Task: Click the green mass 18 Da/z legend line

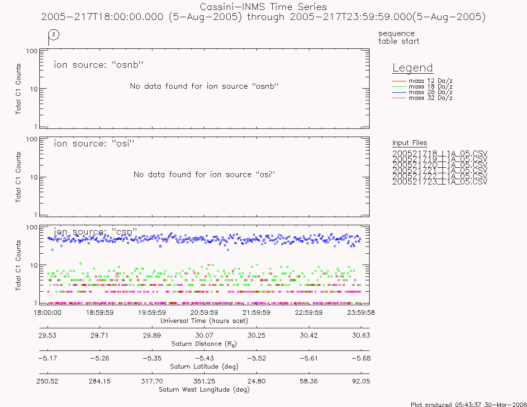Action: tap(399, 87)
